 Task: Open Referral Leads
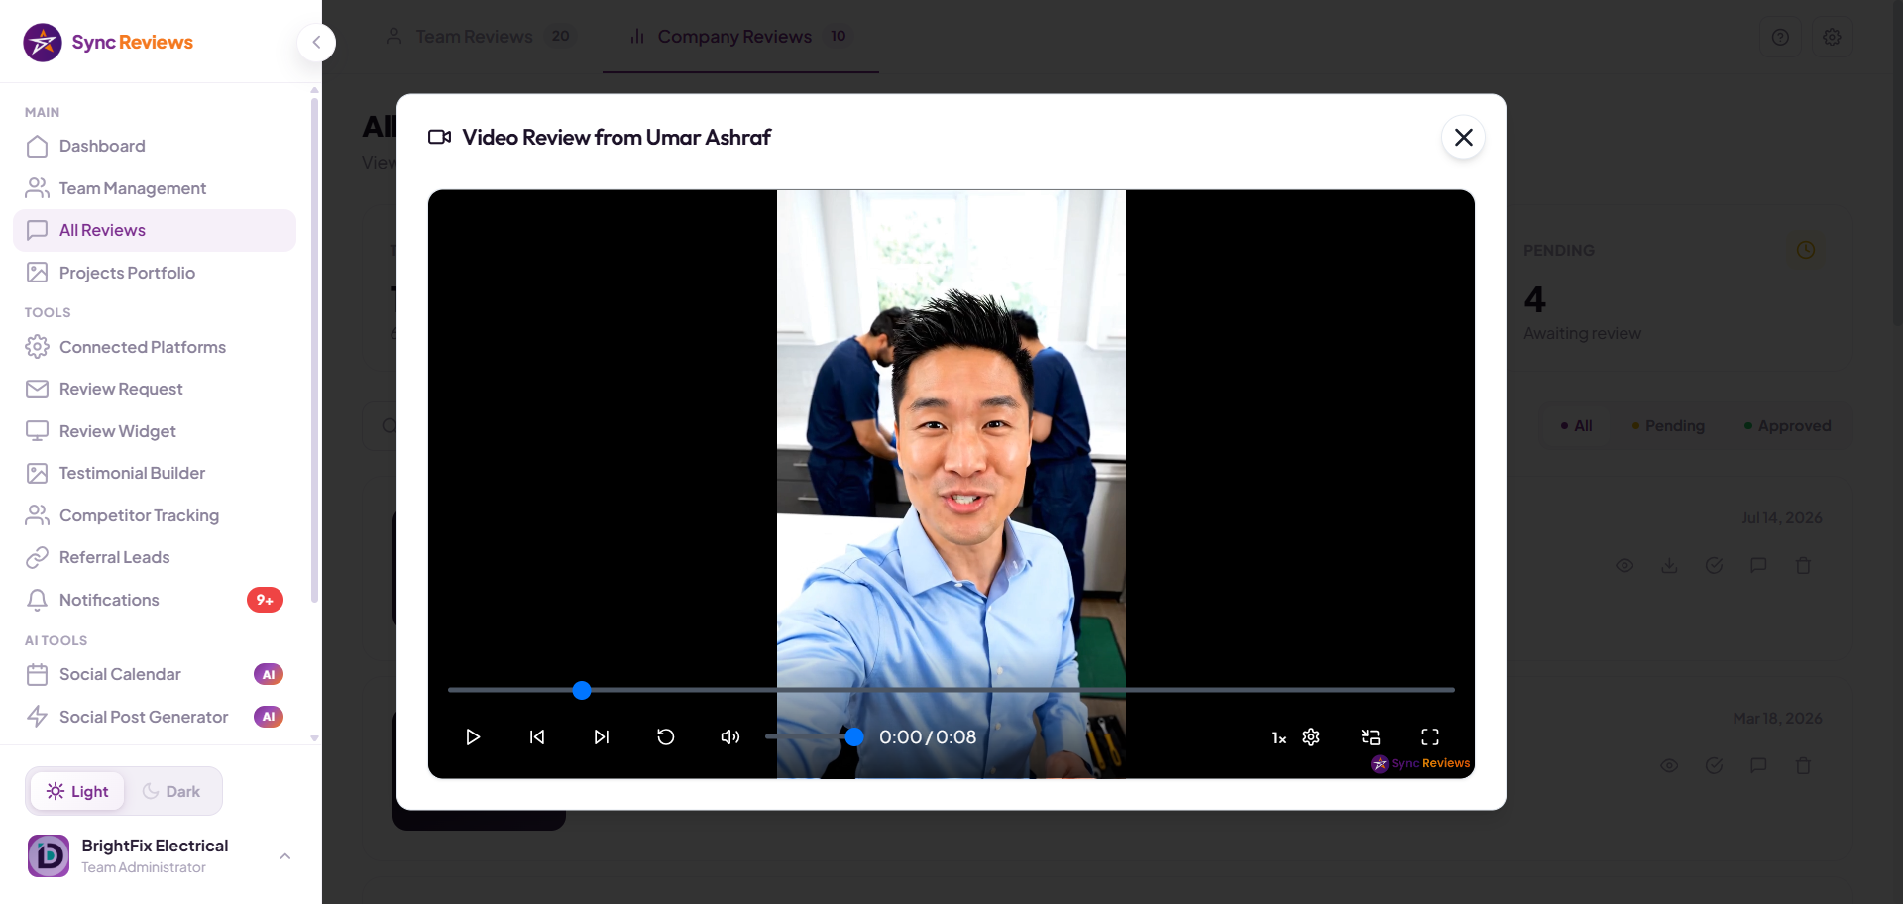[x=155, y=557]
